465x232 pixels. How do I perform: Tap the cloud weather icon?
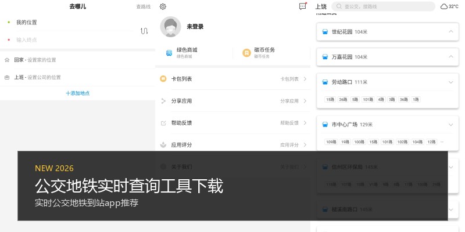444,6
